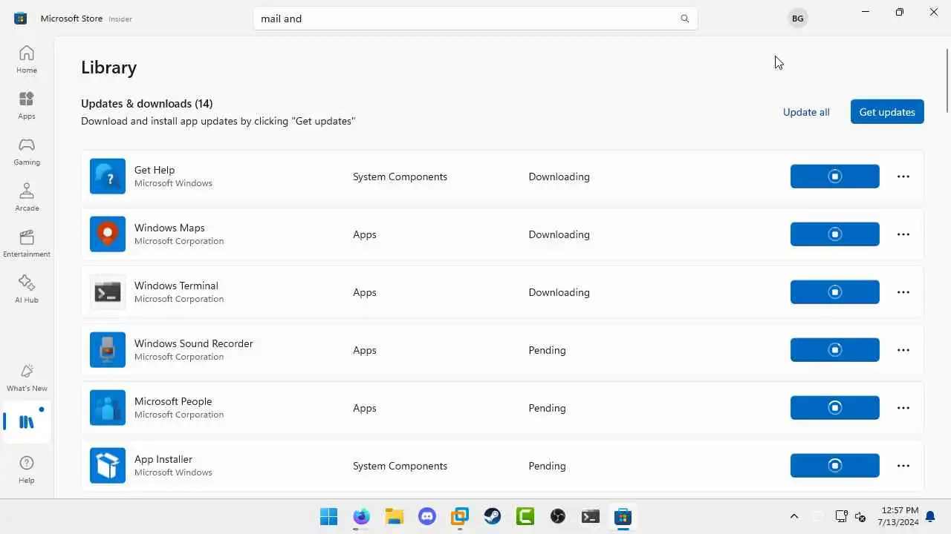The image size is (951, 534).
Task: Select the Library icon in sidebar
Action: click(x=27, y=422)
